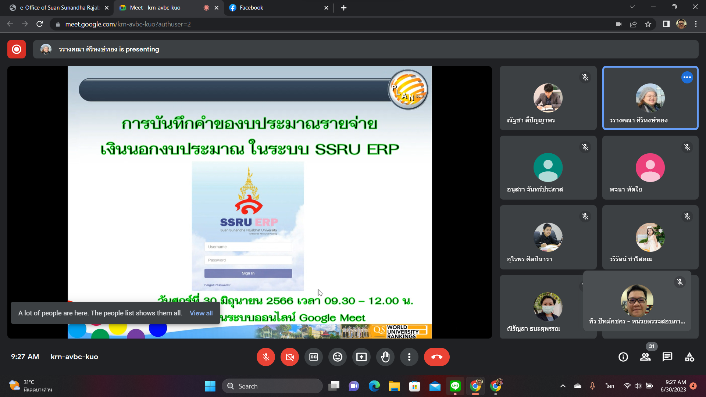
Task: Open more options three-dot menu
Action: pyautogui.click(x=409, y=357)
